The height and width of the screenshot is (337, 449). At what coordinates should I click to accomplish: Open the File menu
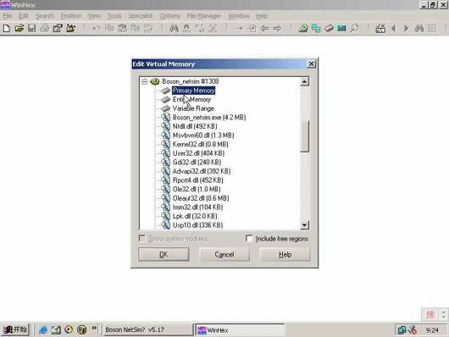pyautogui.click(x=8, y=16)
